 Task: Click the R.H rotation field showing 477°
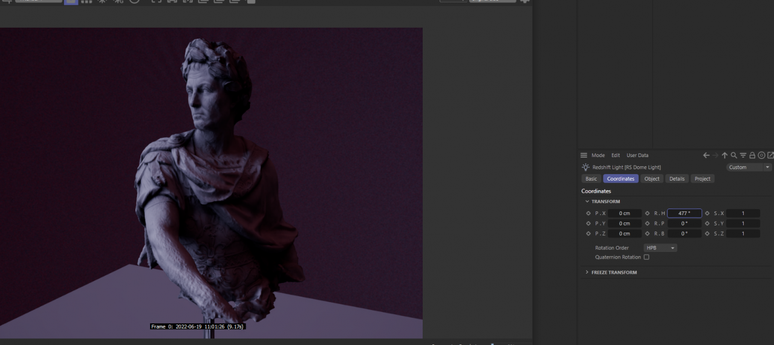pos(685,213)
